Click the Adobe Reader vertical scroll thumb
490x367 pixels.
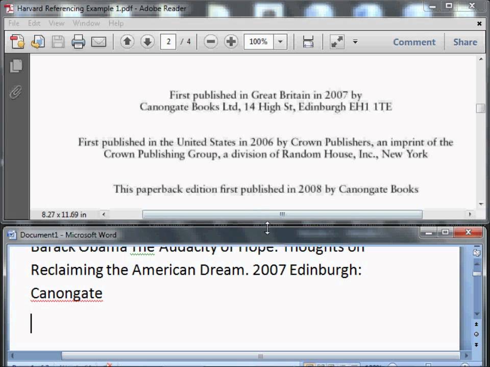pos(481,108)
